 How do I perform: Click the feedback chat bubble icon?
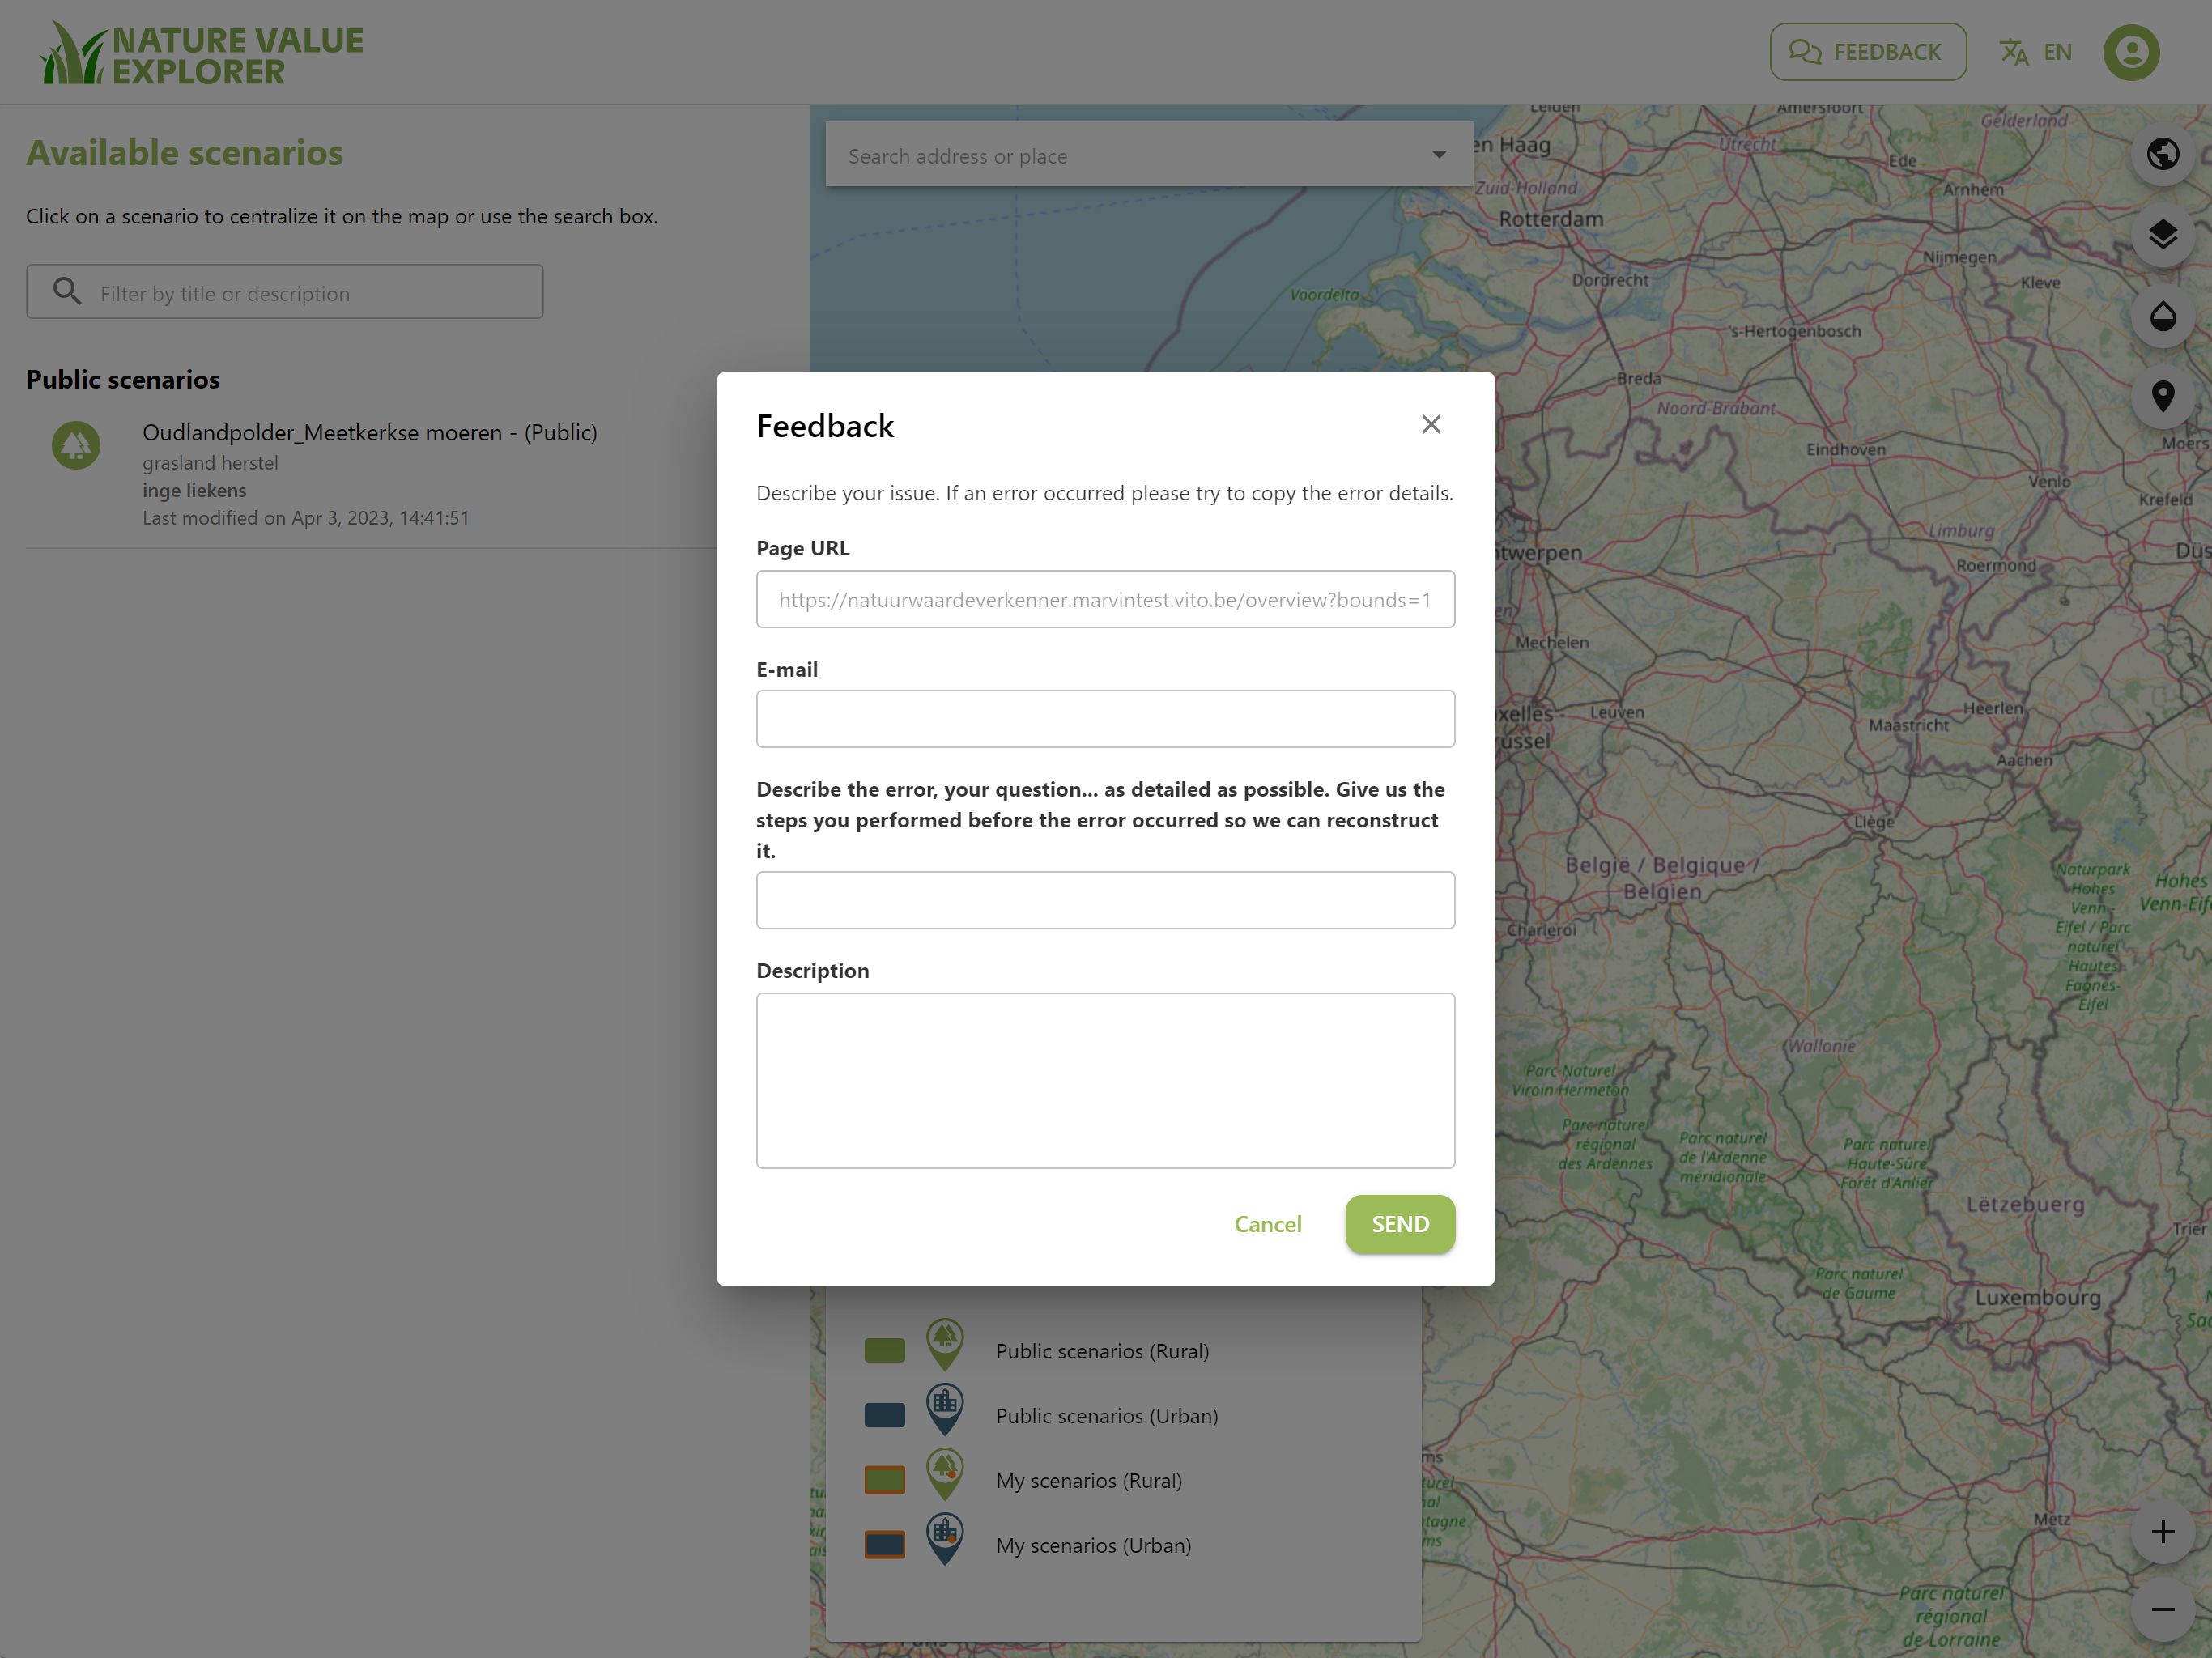pos(1805,52)
